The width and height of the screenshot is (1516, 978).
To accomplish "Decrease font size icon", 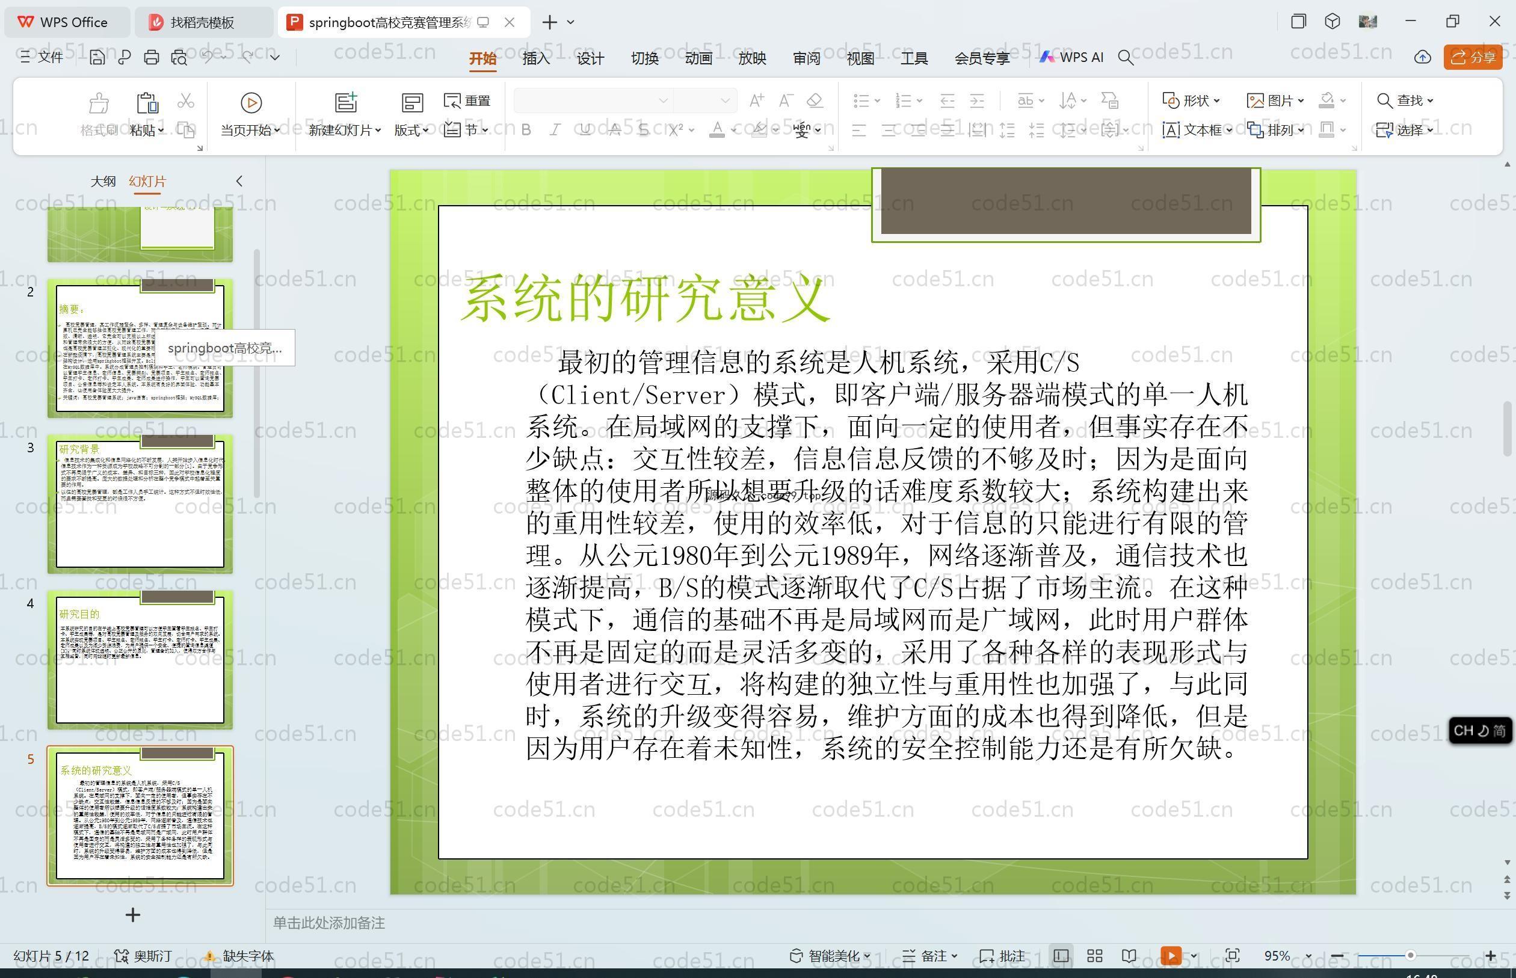I will (786, 100).
